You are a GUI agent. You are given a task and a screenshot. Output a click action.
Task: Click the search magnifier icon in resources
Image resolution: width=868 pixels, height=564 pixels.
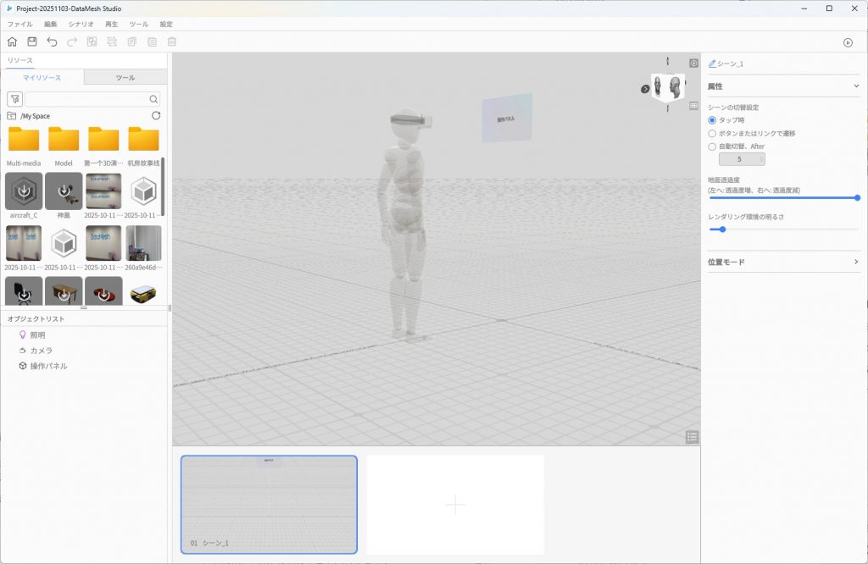pyautogui.click(x=153, y=99)
